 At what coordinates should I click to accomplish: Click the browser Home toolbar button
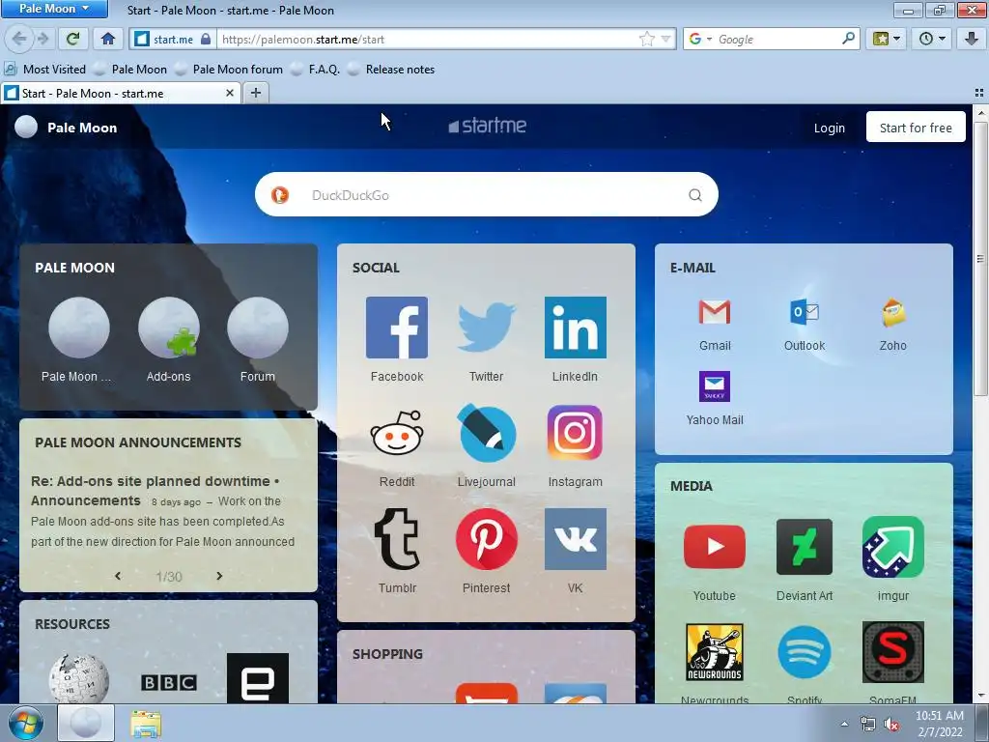coord(108,39)
